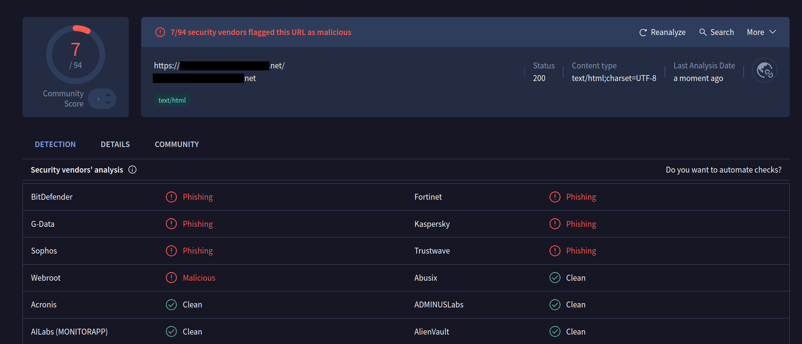Follow the 'Do you want to automate checks?' link
The width and height of the screenshot is (802, 344).
[723, 170]
